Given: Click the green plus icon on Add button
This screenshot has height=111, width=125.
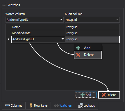Looking at the screenshot, I should (x=83, y=95).
